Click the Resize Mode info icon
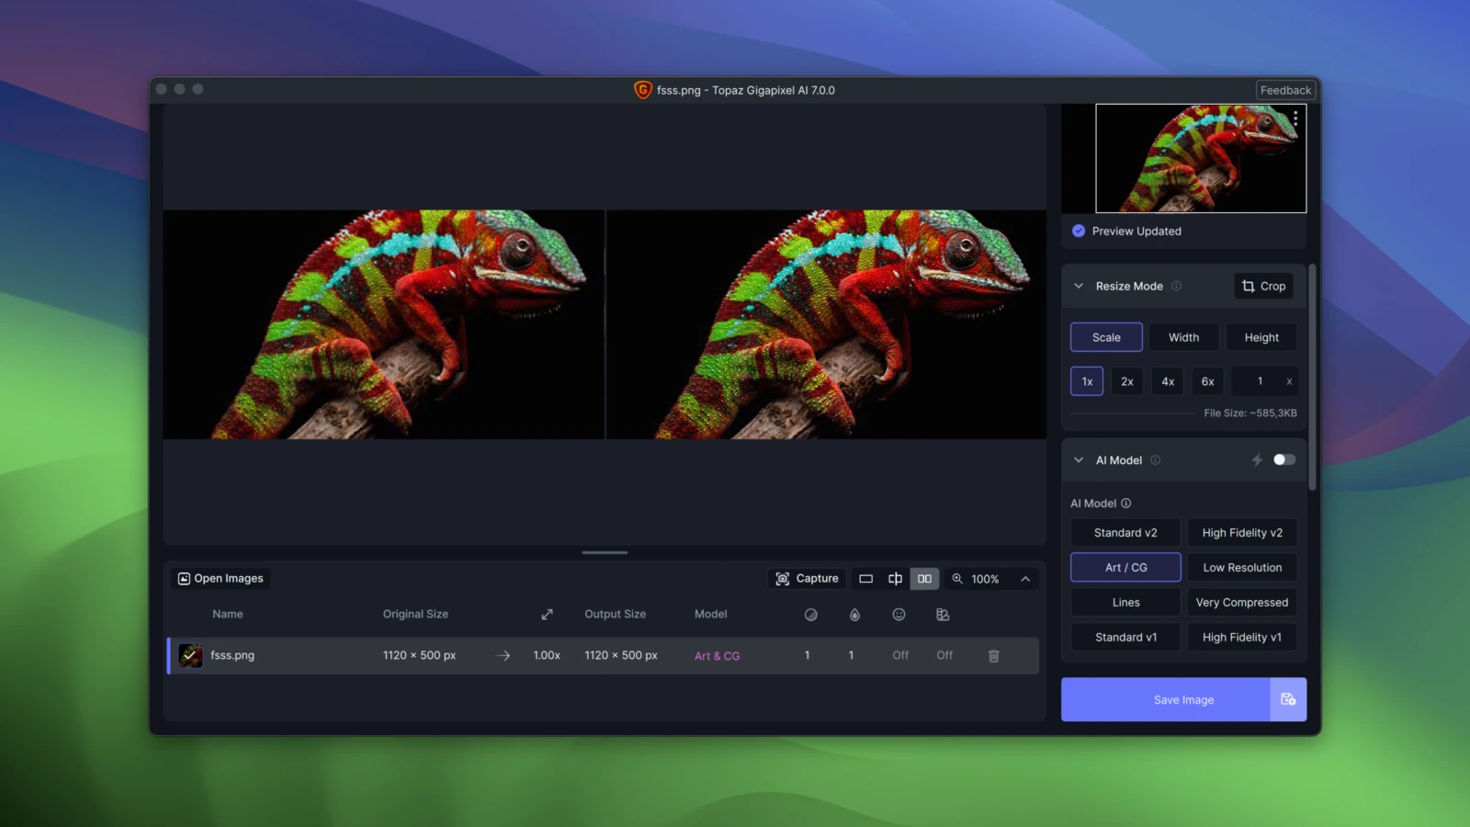This screenshot has width=1470, height=827. pyautogui.click(x=1176, y=286)
